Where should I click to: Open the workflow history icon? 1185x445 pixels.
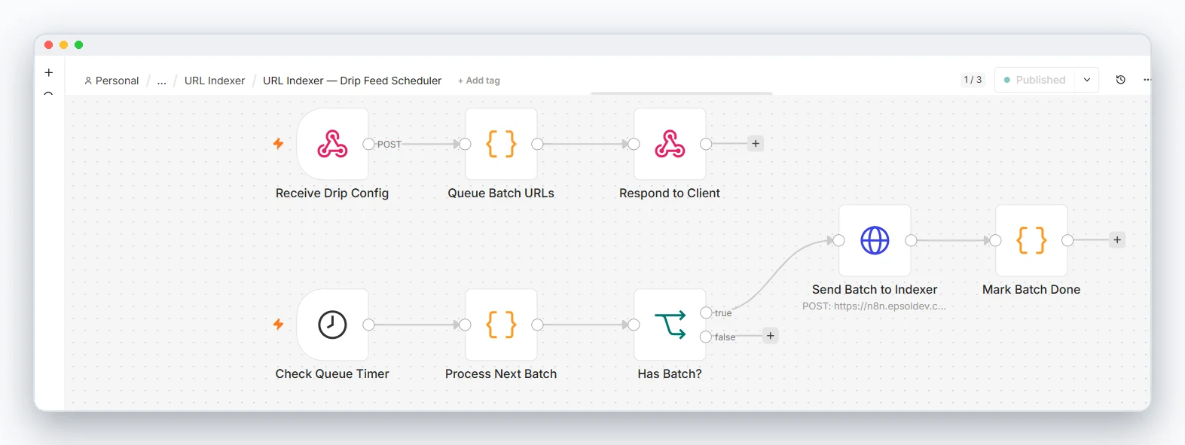pyautogui.click(x=1120, y=80)
